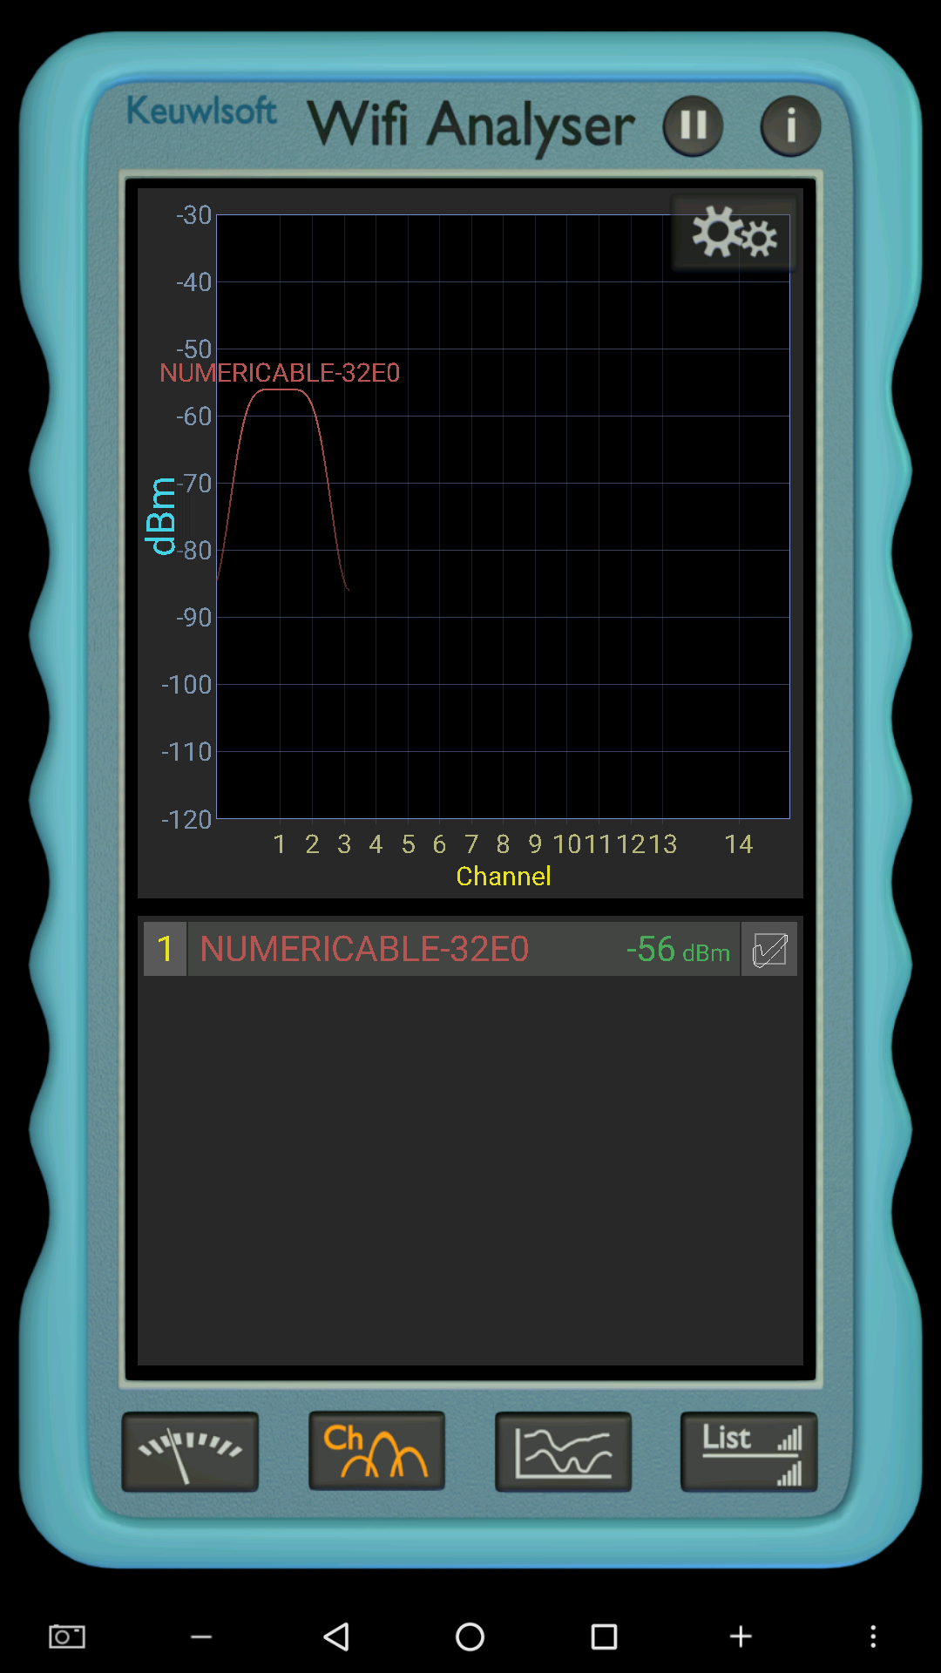The image size is (941, 1673).
Task: Toggle the NUMERICABLE-32E0 checkbox
Action: (769, 950)
